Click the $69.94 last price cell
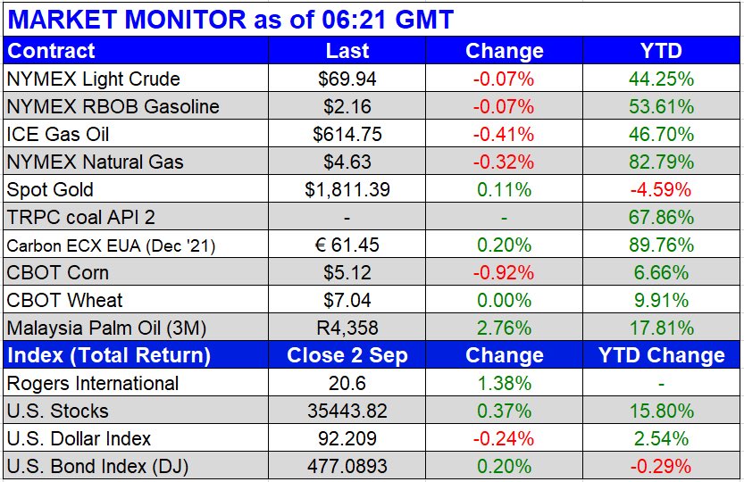744x482 pixels. [347, 79]
